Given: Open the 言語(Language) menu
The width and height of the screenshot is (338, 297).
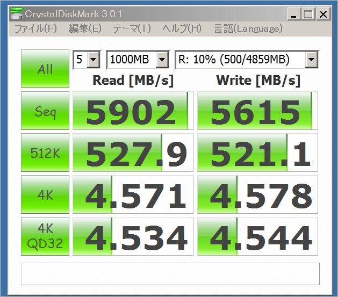Looking at the screenshot, I should tap(248, 28).
